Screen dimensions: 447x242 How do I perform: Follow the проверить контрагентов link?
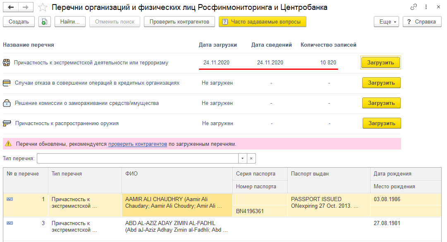pyautogui.click(x=138, y=144)
